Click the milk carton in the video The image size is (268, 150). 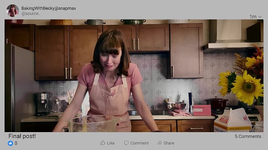tap(232, 120)
